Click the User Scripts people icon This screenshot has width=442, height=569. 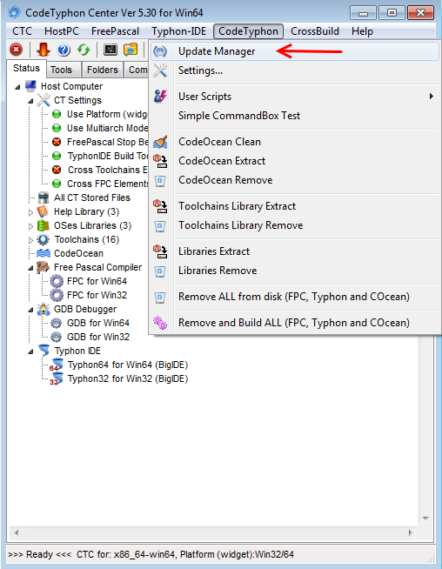(160, 97)
